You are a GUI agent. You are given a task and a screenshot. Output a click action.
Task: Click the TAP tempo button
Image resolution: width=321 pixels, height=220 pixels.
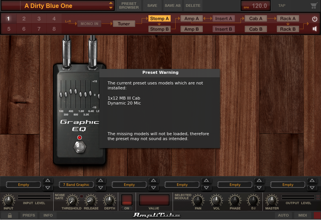282,6
